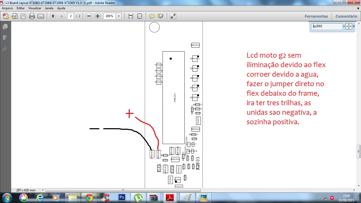
Task: Find previous search result arrow
Action: [347, 26]
